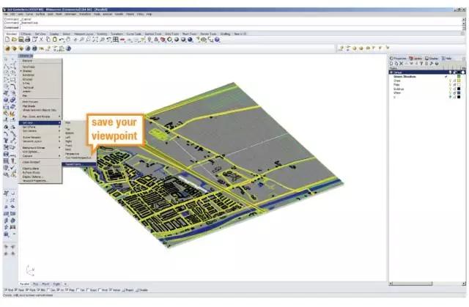Click the Print icon

28,40
